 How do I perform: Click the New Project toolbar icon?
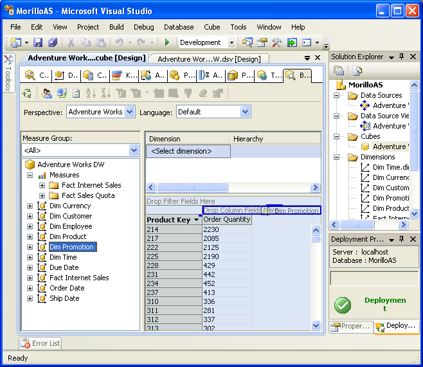tap(16, 42)
